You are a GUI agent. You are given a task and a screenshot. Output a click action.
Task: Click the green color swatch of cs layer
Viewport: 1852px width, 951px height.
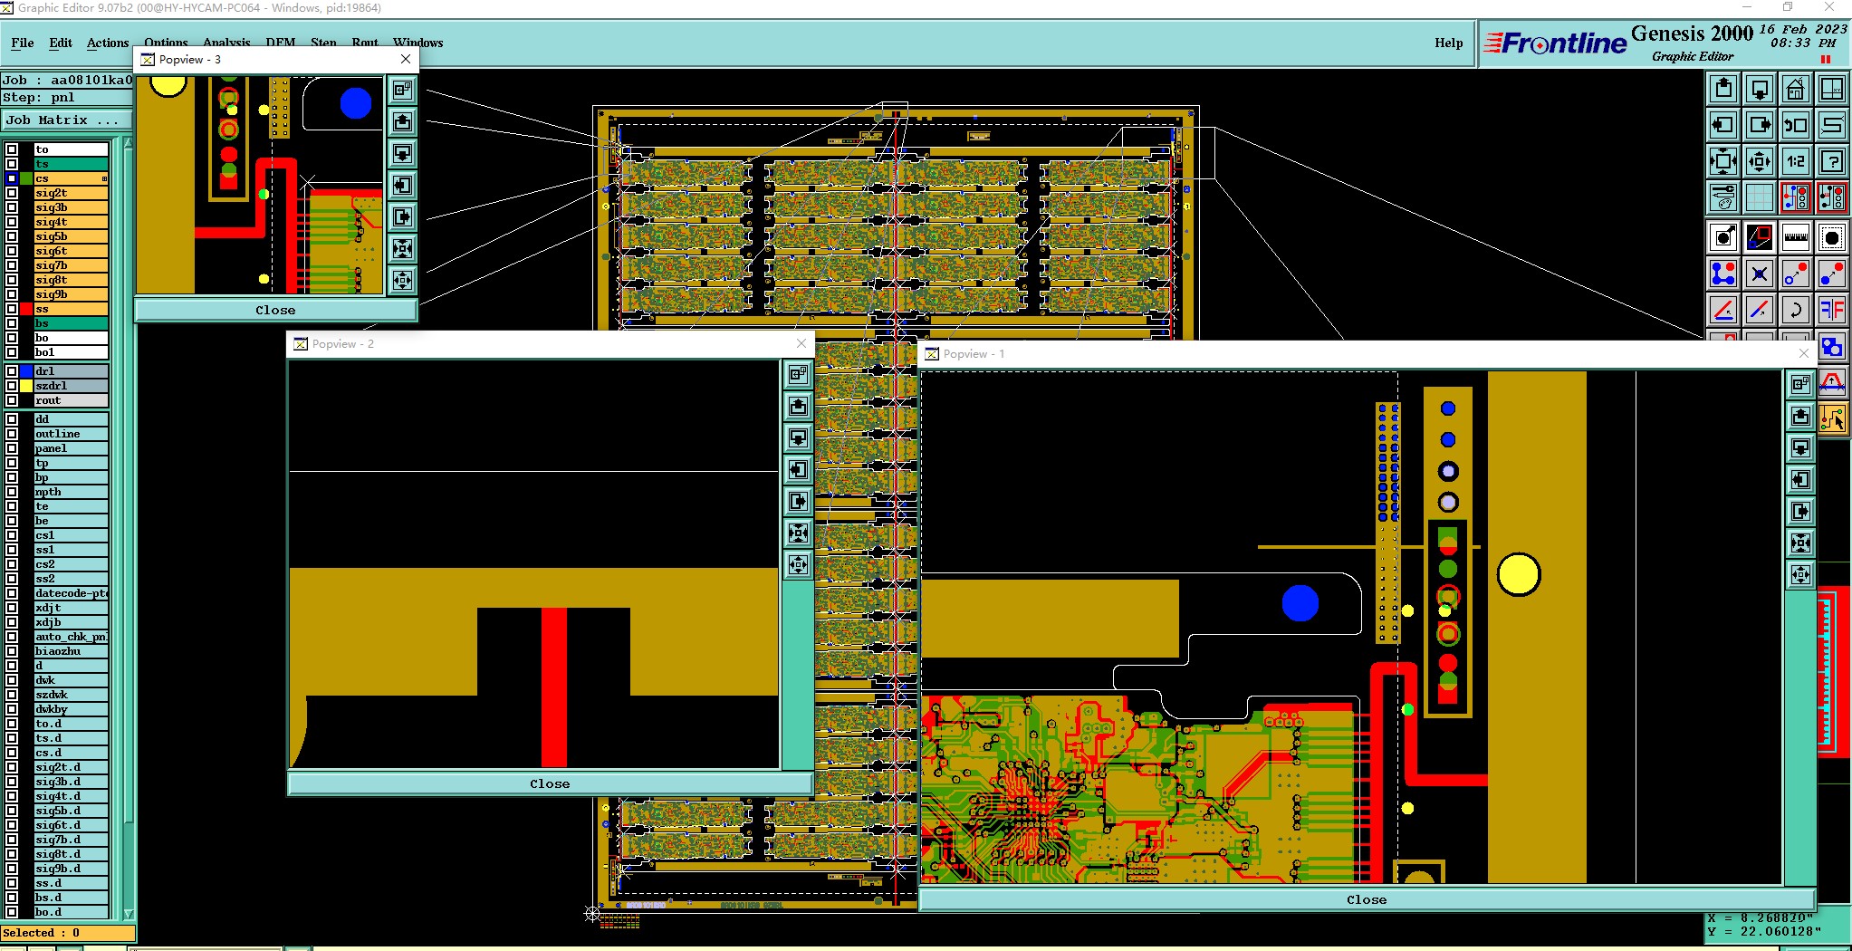tap(26, 178)
